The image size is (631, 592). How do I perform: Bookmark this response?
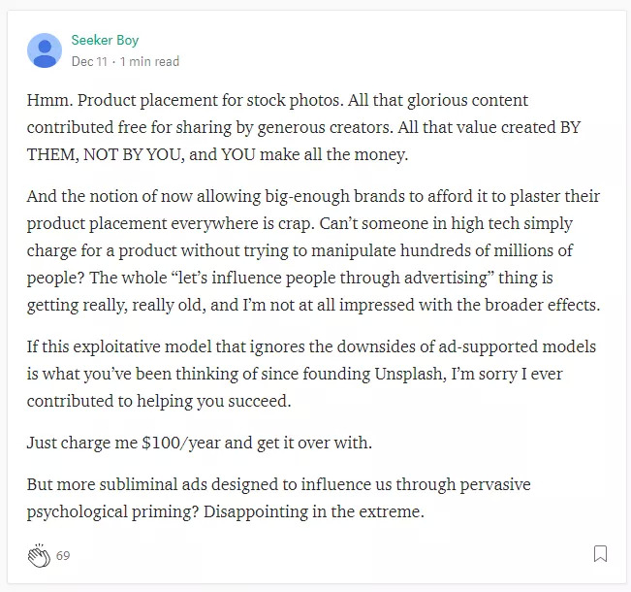point(600,554)
